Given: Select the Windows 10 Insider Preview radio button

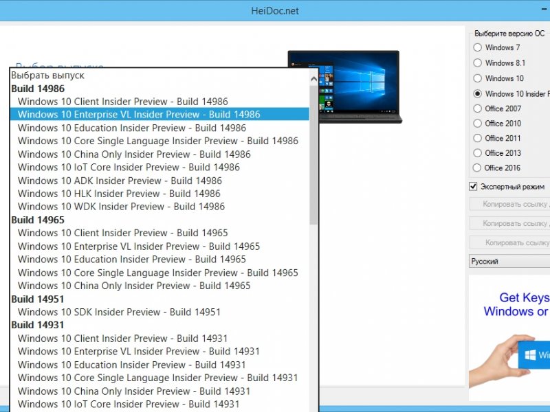Looking at the screenshot, I should (477, 93).
